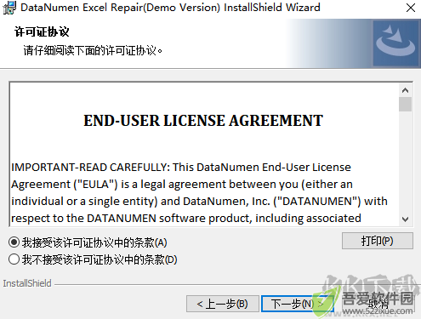Click the license text scrollbar thumb

tap(405, 105)
